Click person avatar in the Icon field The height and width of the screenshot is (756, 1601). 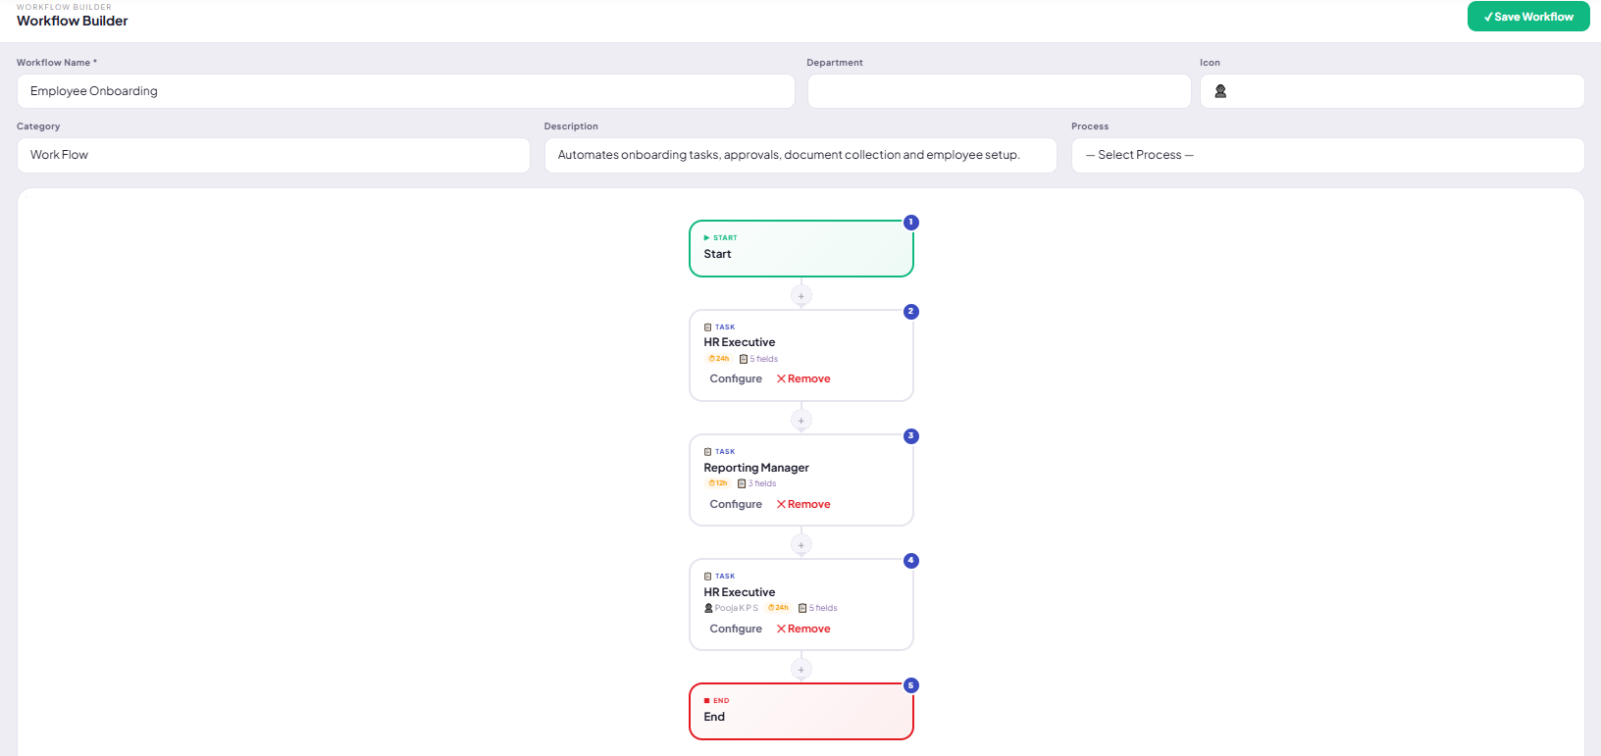[1220, 91]
